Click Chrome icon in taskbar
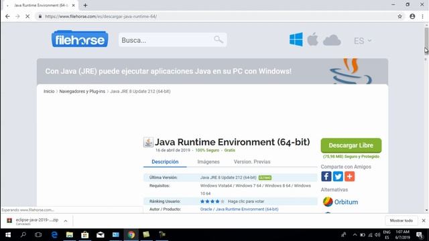This screenshot has width=429, height=241. tap(131, 235)
